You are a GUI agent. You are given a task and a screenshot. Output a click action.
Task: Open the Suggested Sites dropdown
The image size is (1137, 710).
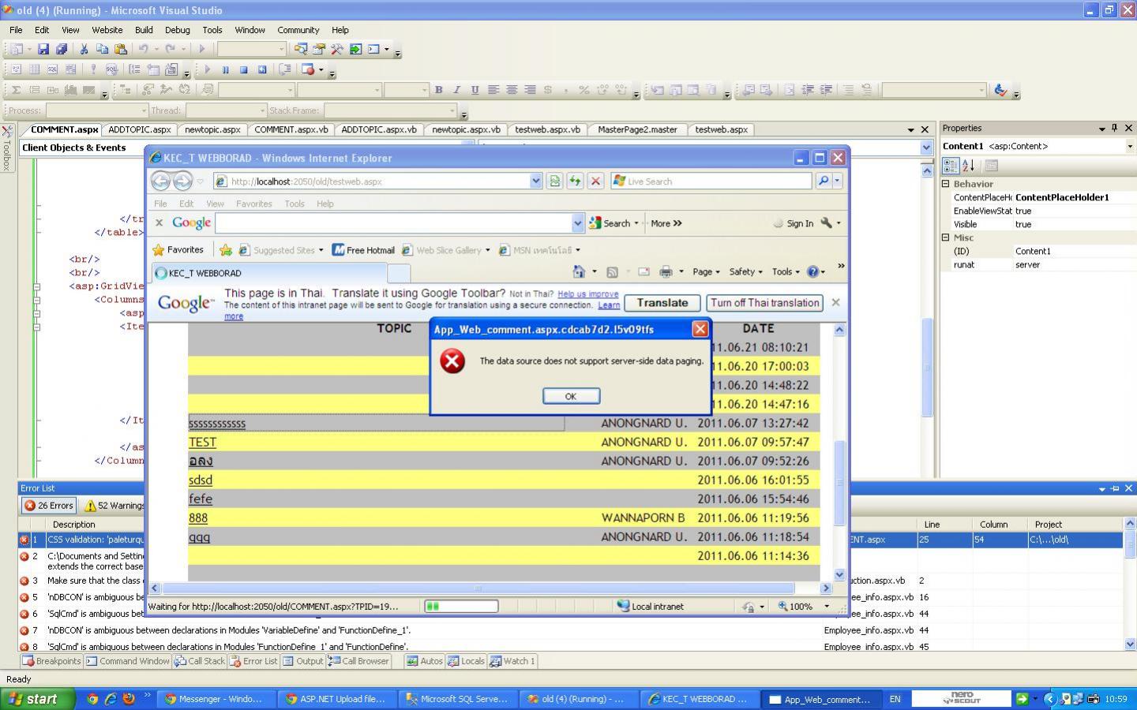click(321, 250)
